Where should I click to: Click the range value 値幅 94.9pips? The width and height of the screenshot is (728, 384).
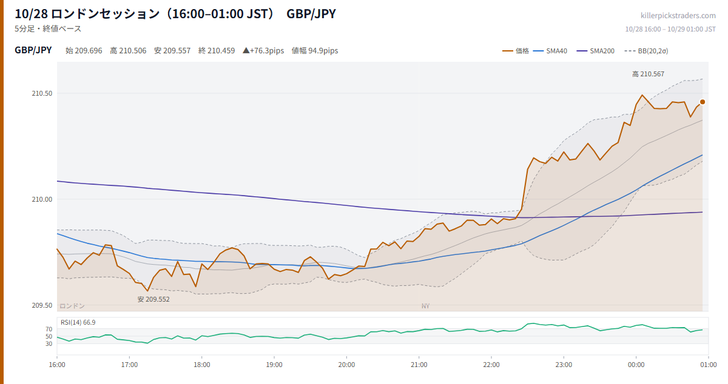point(315,51)
